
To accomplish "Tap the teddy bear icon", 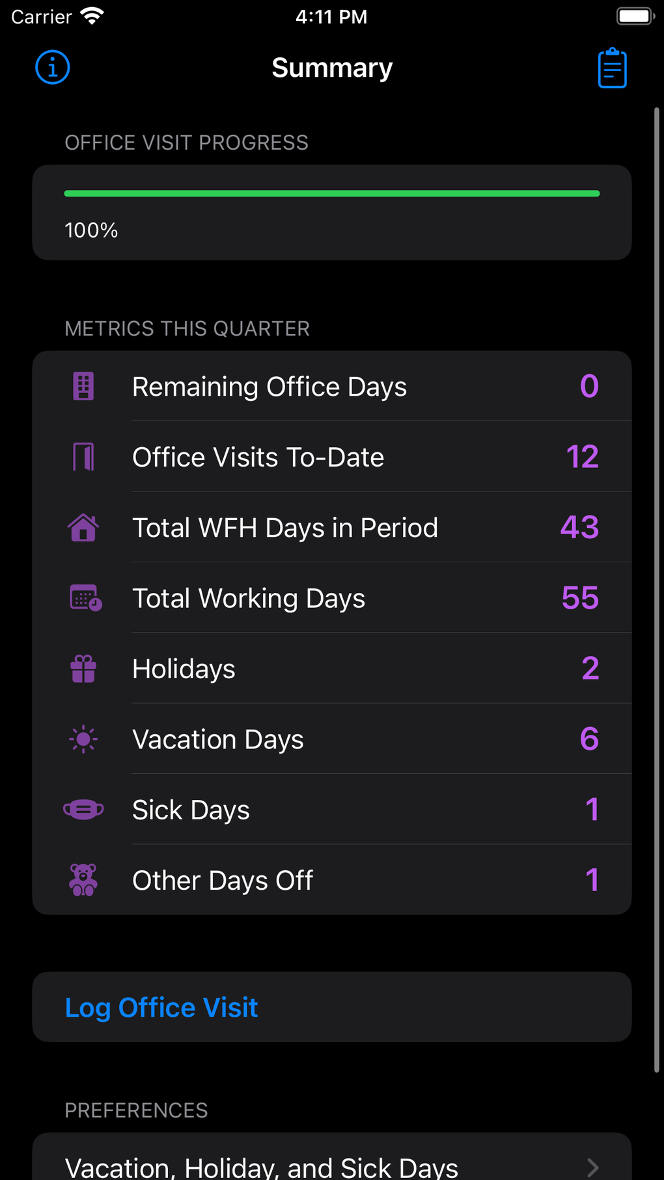I will pyautogui.click(x=83, y=880).
